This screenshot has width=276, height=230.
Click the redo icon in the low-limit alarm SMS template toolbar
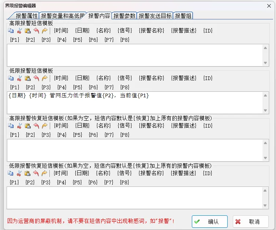(x=45, y=78)
